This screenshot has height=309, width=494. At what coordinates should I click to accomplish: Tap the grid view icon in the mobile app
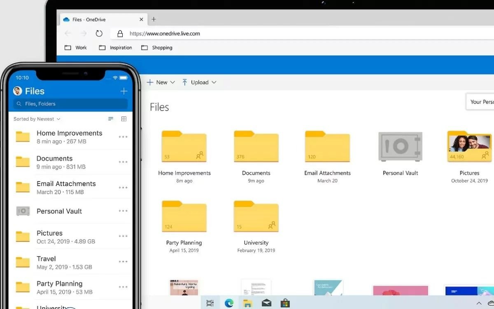123,119
